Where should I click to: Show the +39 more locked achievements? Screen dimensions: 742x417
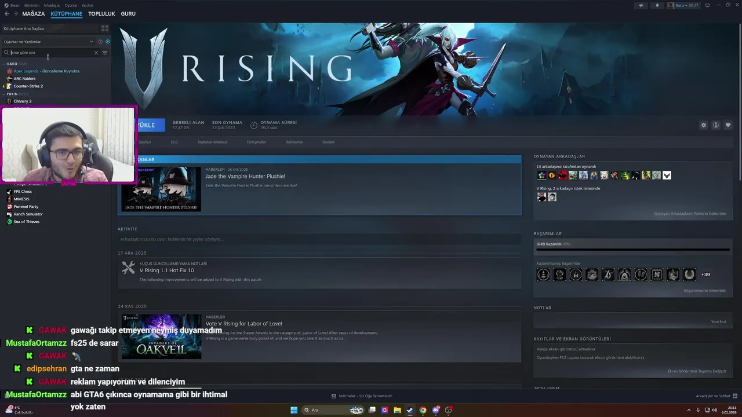(705, 275)
